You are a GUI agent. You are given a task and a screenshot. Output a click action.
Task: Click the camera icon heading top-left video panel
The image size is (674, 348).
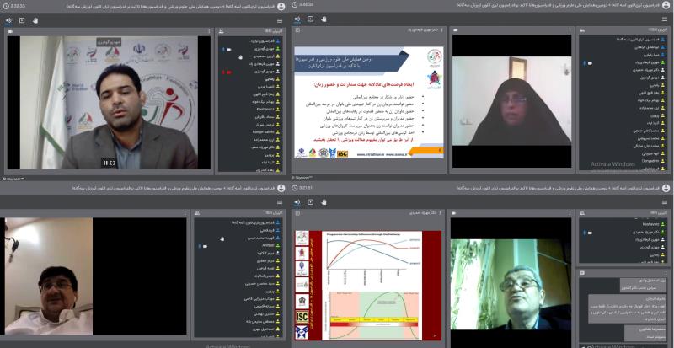pyautogui.click(x=10, y=31)
